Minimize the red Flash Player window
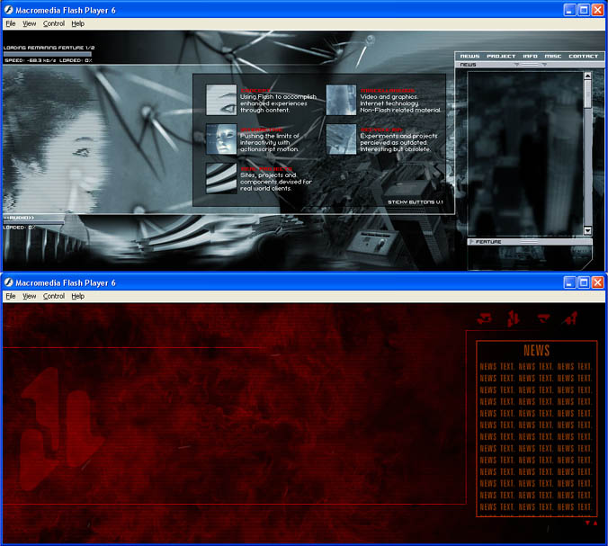This screenshot has height=546, width=608. point(569,282)
